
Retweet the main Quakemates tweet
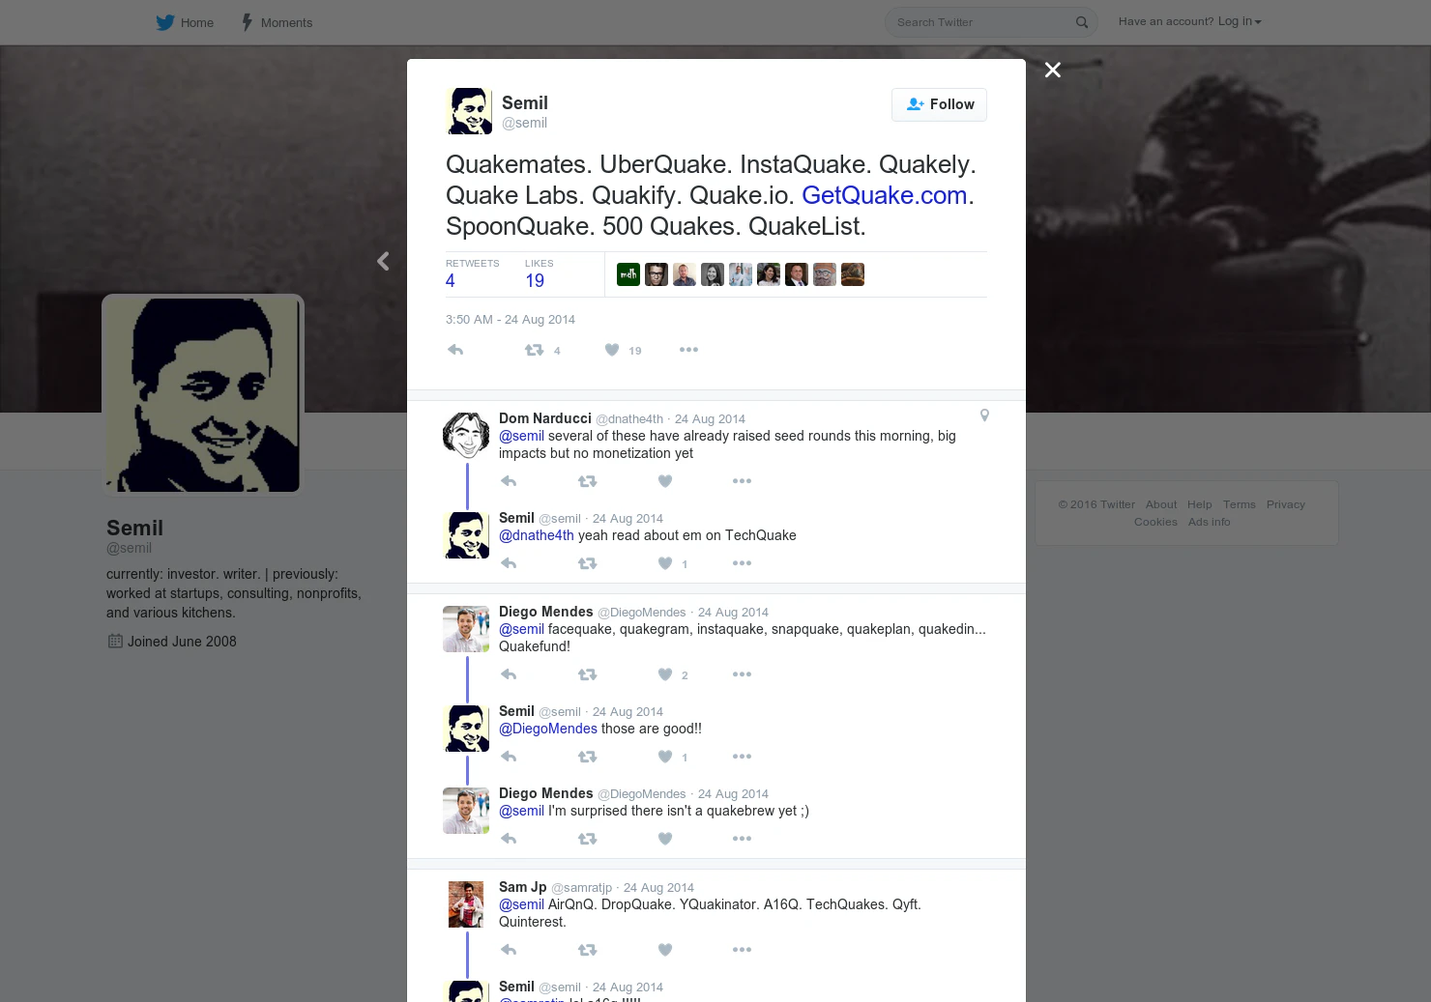pos(534,350)
